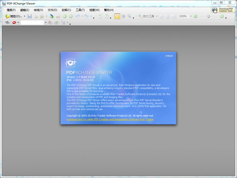Open the 檔案(F) menu

coord(11,9)
